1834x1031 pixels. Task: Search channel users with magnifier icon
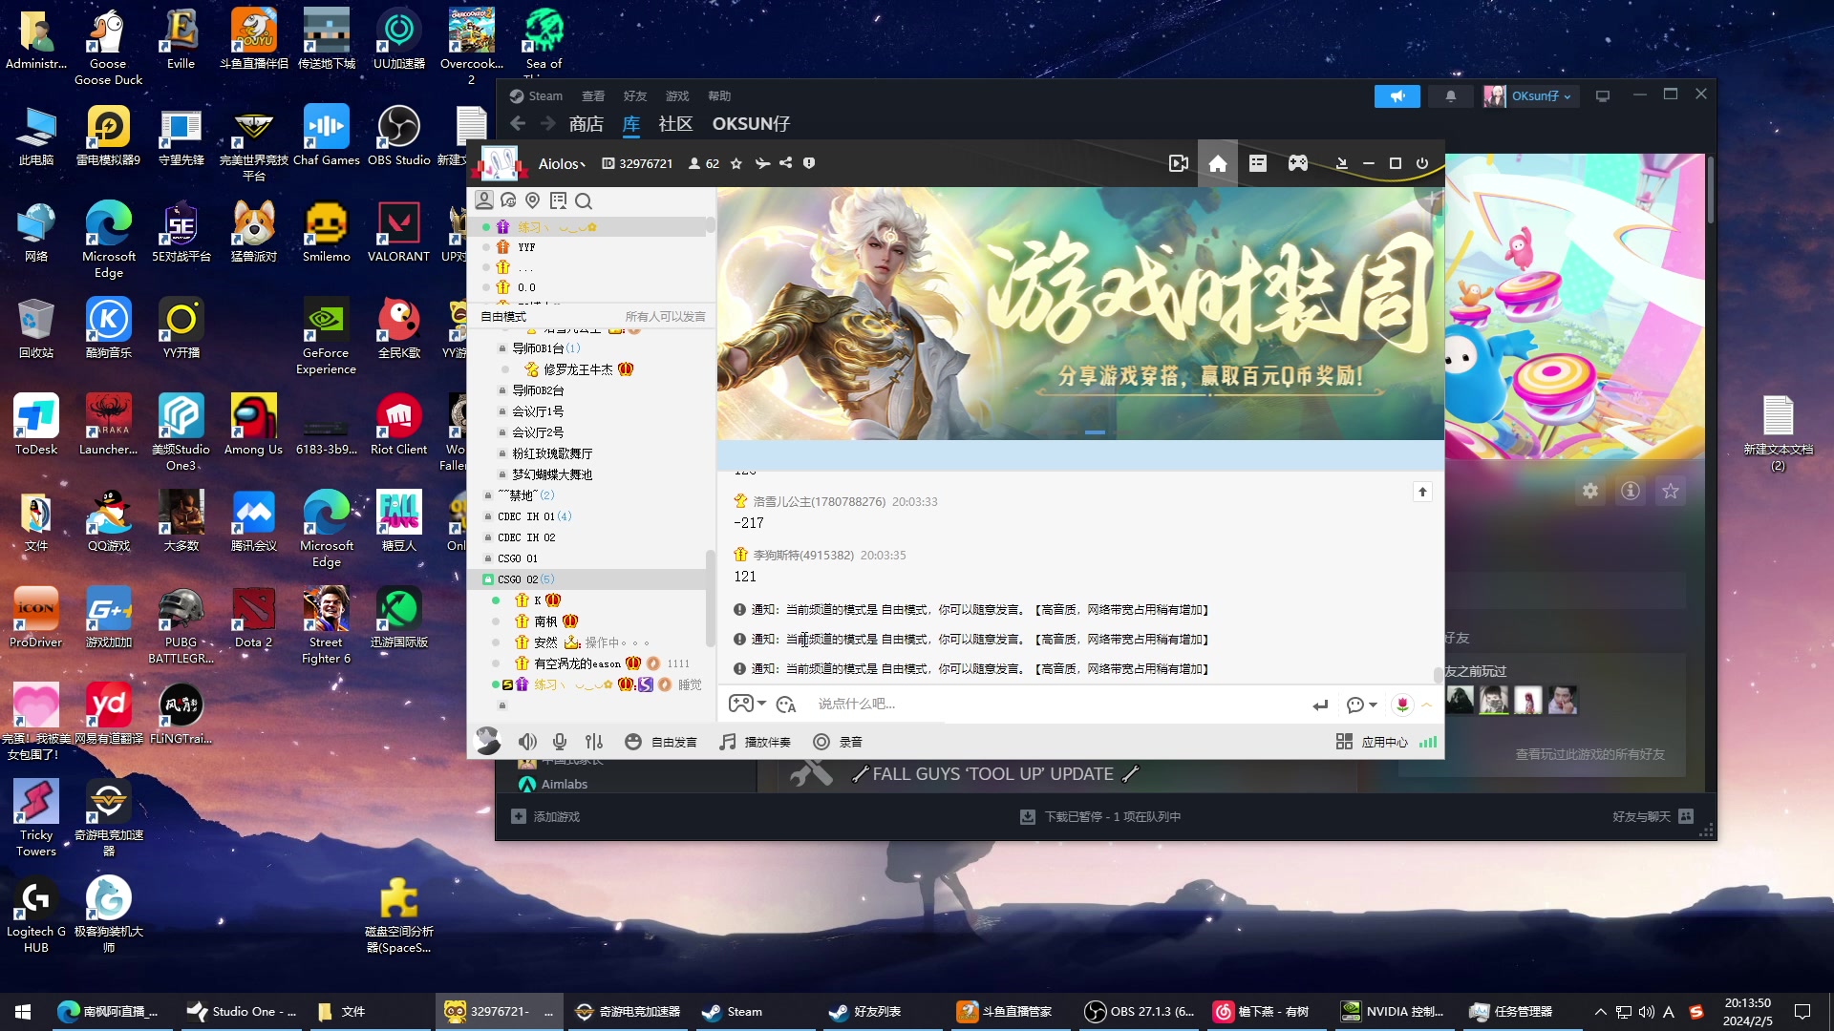[x=584, y=200]
